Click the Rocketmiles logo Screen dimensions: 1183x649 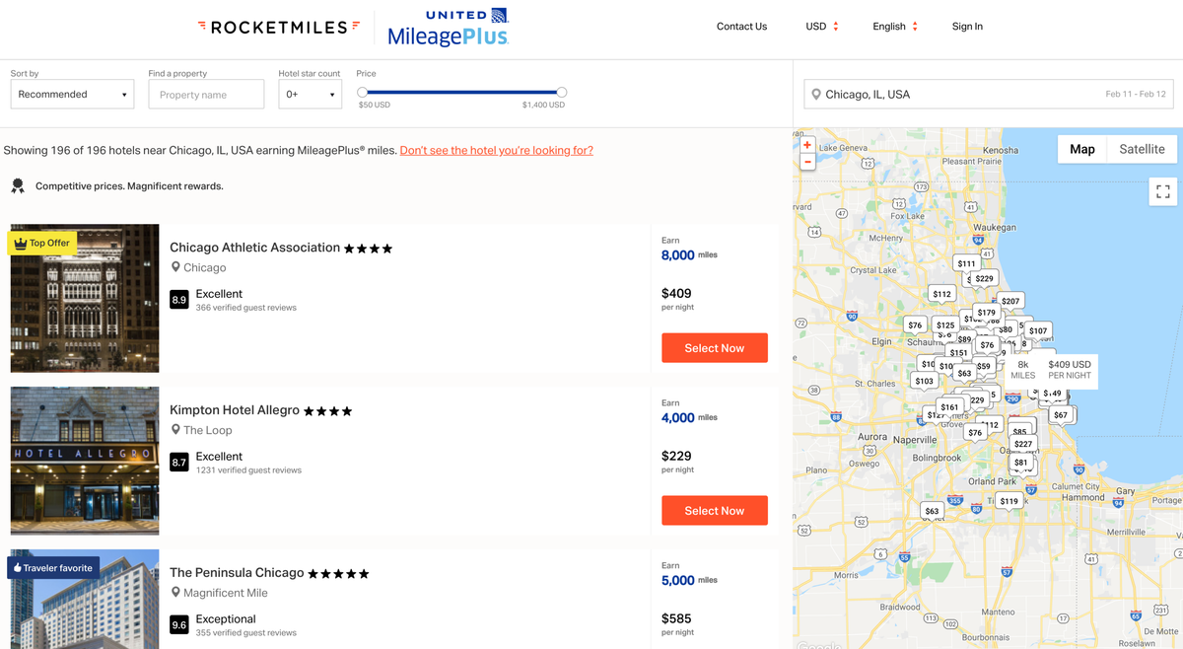(279, 27)
